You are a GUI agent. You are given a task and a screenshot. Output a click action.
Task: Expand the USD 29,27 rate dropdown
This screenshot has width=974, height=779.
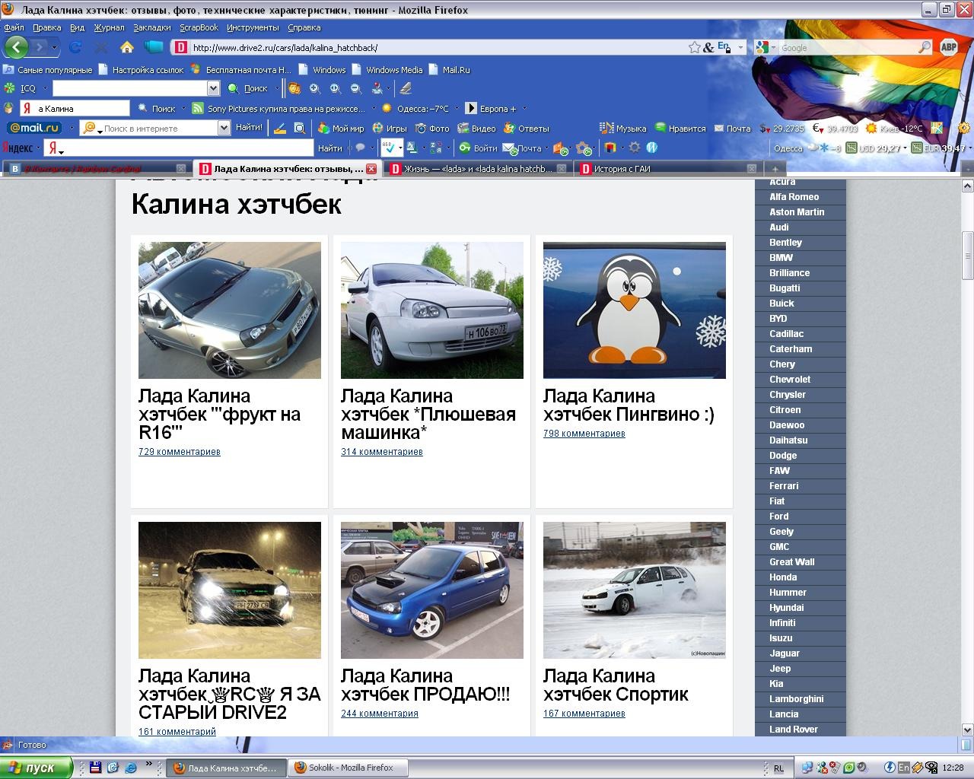906,148
